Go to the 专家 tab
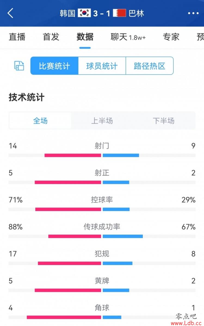 (171, 37)
